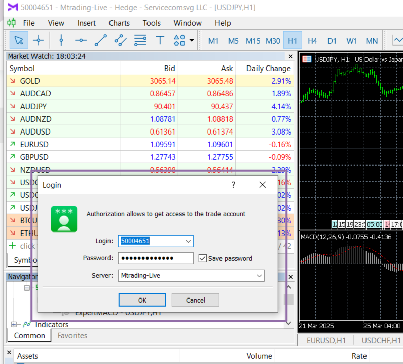This screenshot has height=364, width=403.
Task: Click the EURUSD up-arrow direction icon
Action: 12,144
